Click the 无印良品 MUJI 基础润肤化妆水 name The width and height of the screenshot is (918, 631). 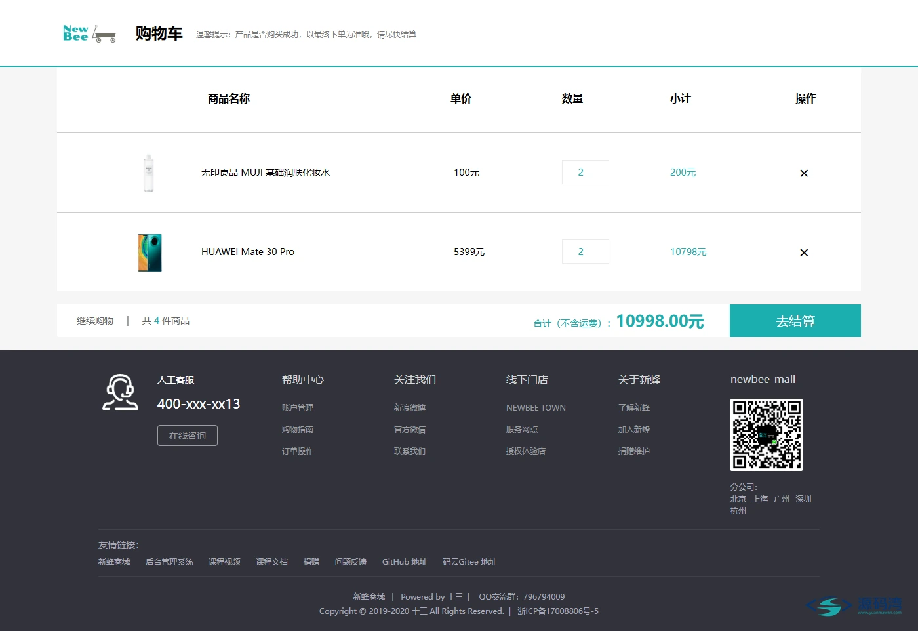click(266, 173)
